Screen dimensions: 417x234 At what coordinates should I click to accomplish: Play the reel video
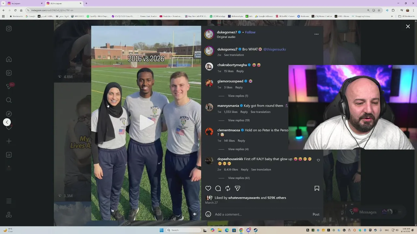click(146, 123)
